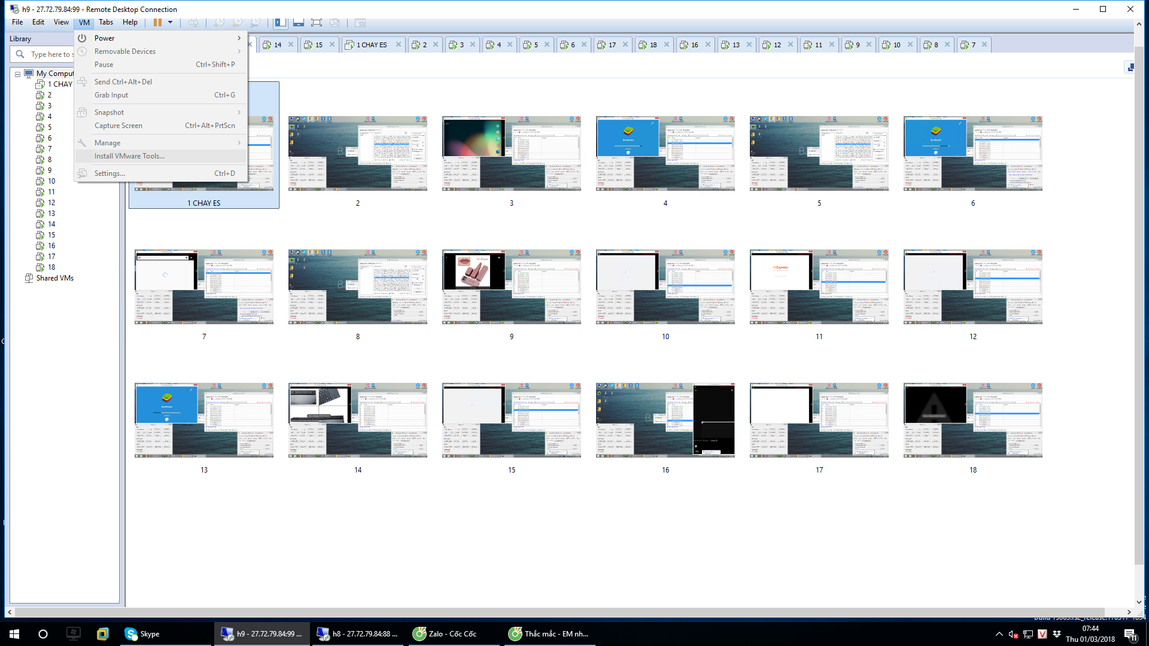Click the Send Ctrl+Alt+Del option
The width and height of the screenshot is (1149, 646).
(123, 81)
